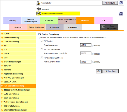127x112 pixels.
Task: Open IPP settings entry
Action: [18, 46]
